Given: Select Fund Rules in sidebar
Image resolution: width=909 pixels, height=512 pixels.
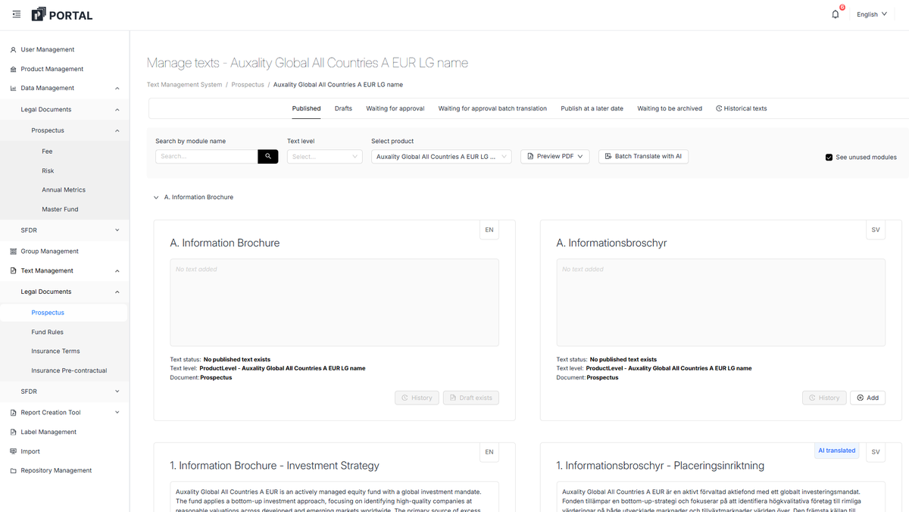Looking at the screenshot, I should point(47,332).
